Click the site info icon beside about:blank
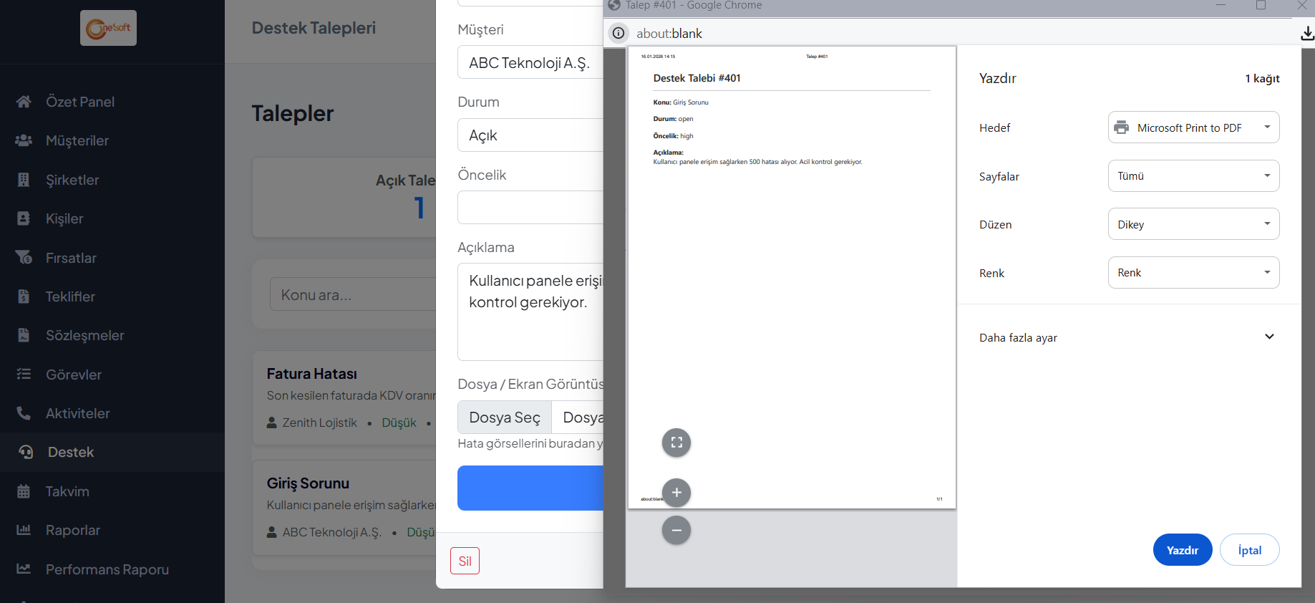The height and width of the screenshot is (603, 1315). point(618,34)
